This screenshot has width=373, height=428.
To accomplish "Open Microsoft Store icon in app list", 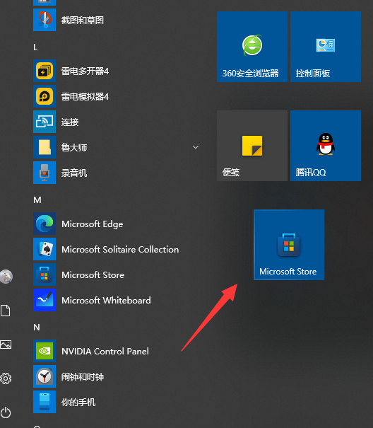I will (45, 274).
